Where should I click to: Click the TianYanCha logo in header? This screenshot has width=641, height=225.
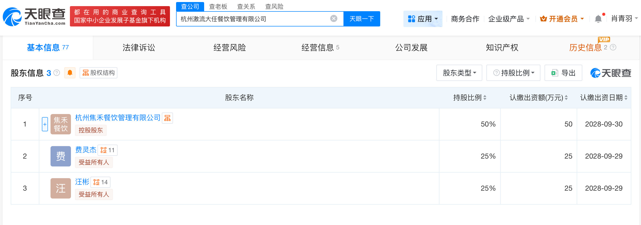click(34, 17)
